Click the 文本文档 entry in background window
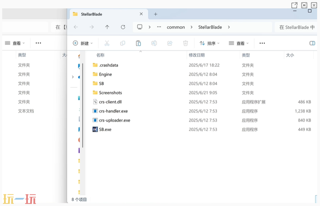 click(26, 111)
